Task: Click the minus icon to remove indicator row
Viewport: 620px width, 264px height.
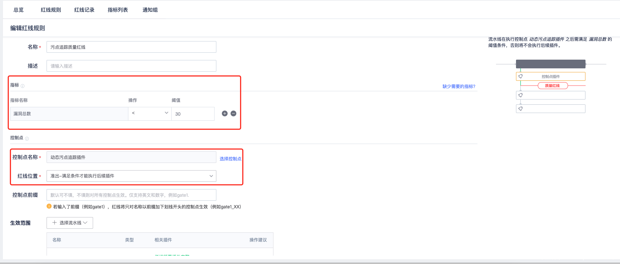Action: [x=233, y=113]
